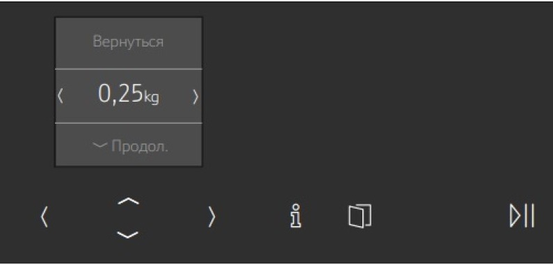
Task: Move selection down with lower chevron
Action: tap(127, 234)
